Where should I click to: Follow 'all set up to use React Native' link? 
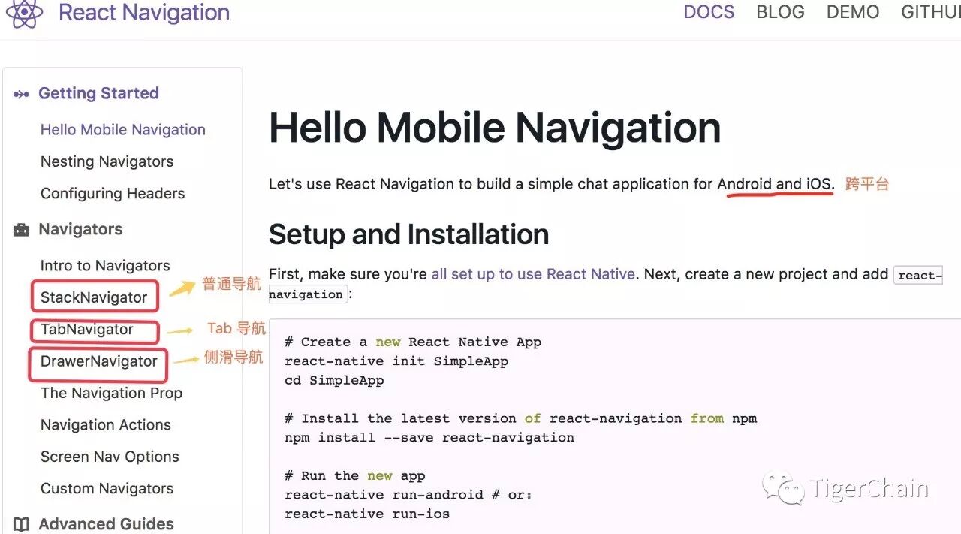pos(533,274)
